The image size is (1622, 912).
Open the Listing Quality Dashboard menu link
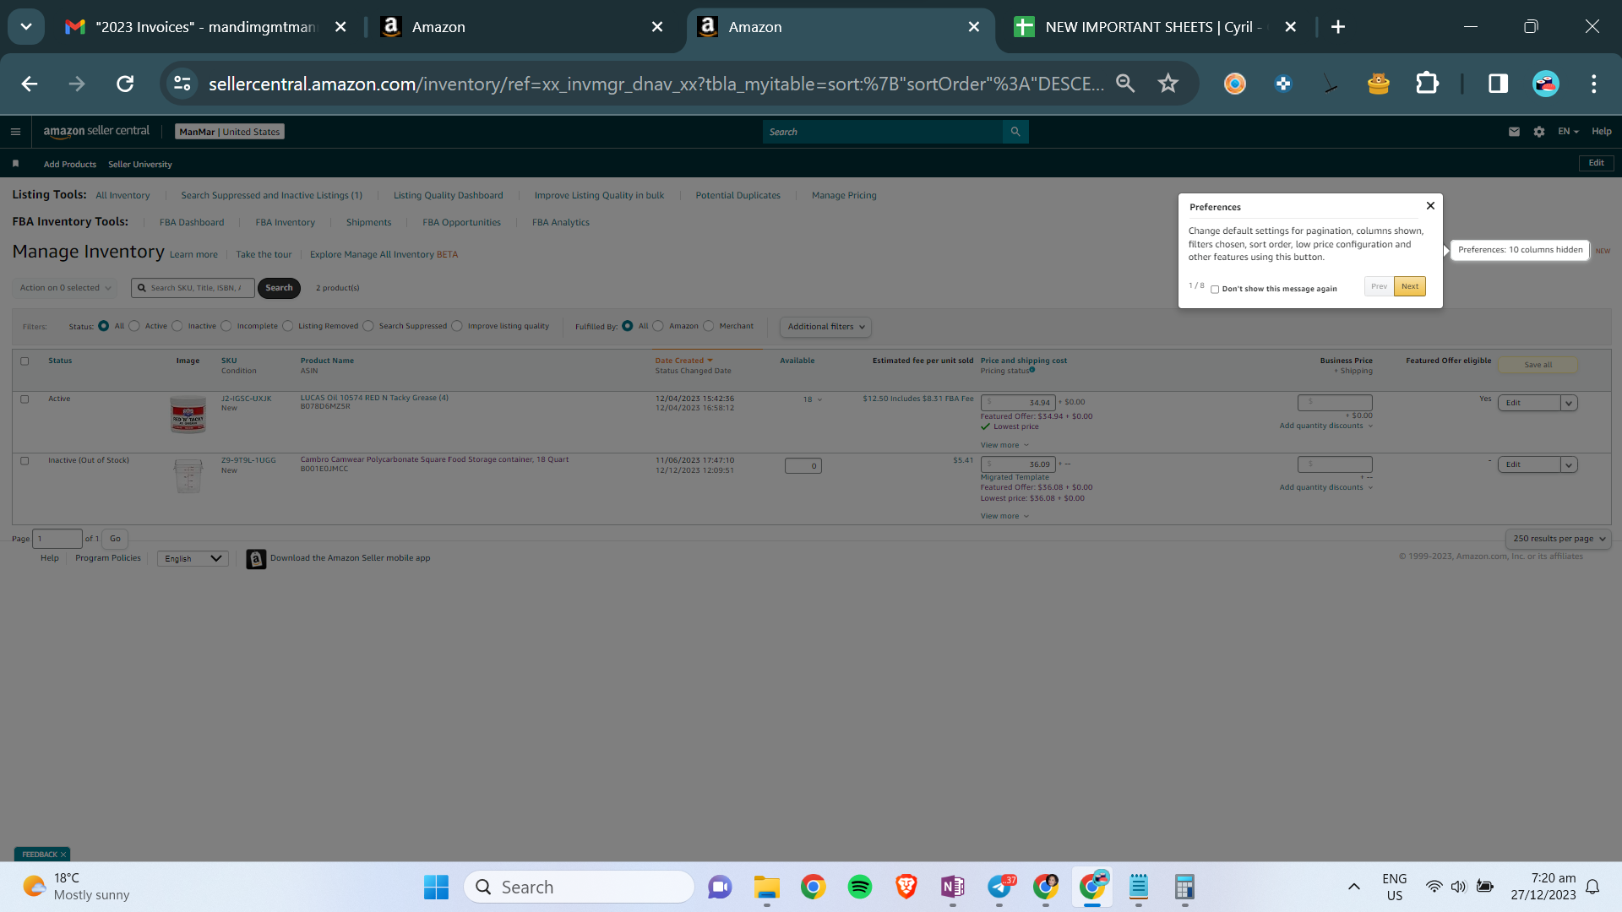pyautogui.click(x=448, y=196)
